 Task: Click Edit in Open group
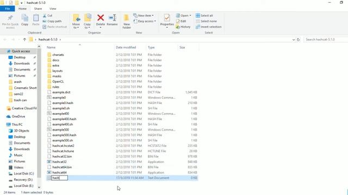point(181,21)
